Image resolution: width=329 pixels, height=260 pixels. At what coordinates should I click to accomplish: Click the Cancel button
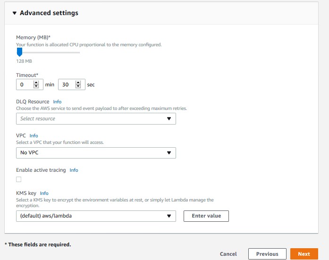point(228,254)
